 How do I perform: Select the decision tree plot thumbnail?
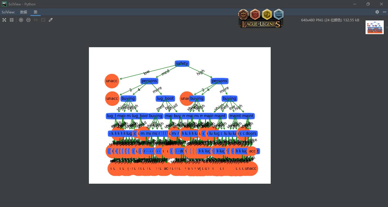(374, 27)
